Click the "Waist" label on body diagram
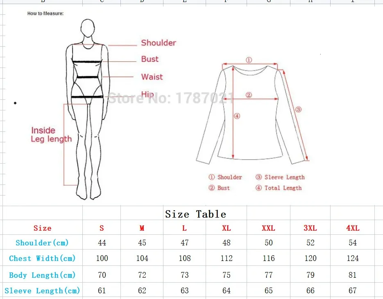 (152, 77)
